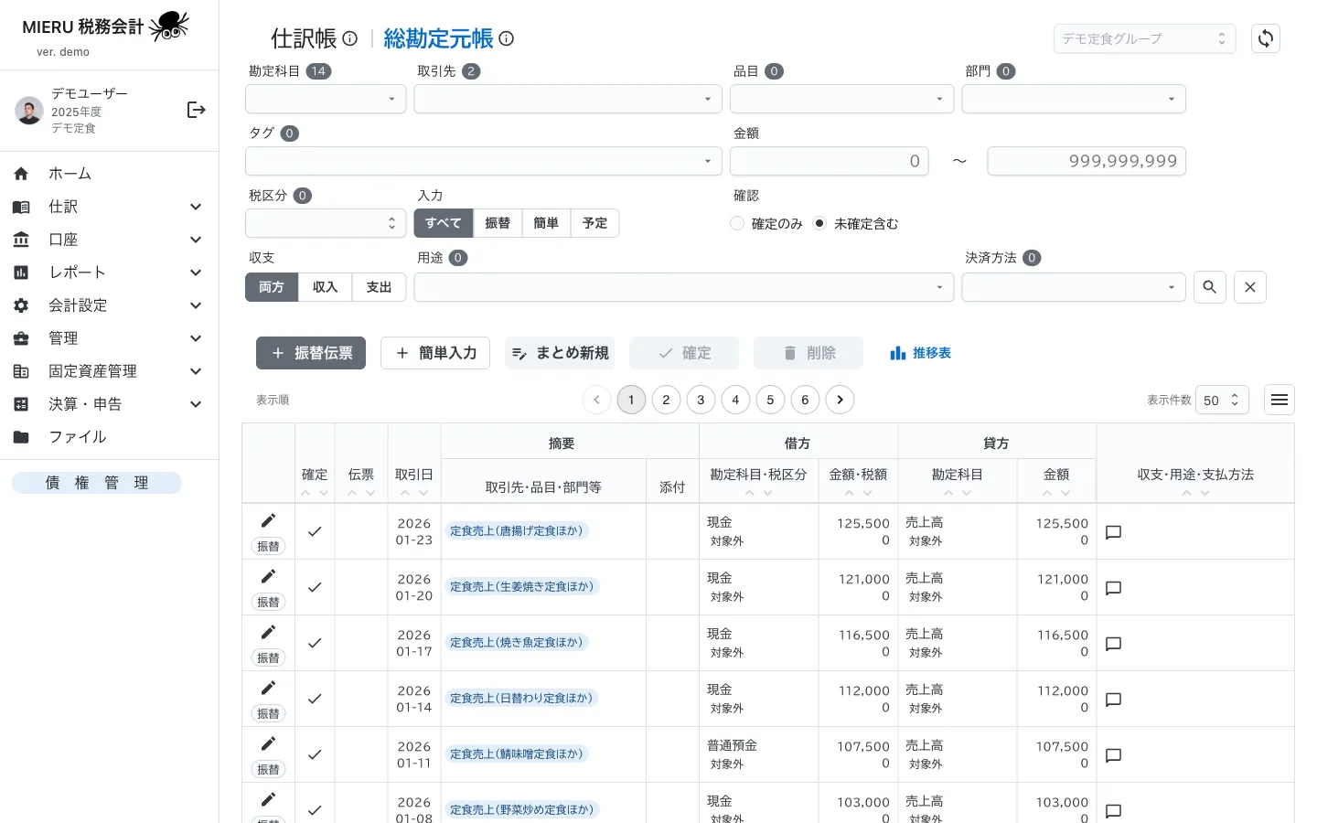Open the 会計設定 sidebar item
The width and height of the screenshot is (1317, 823).
tap(108, 305)
